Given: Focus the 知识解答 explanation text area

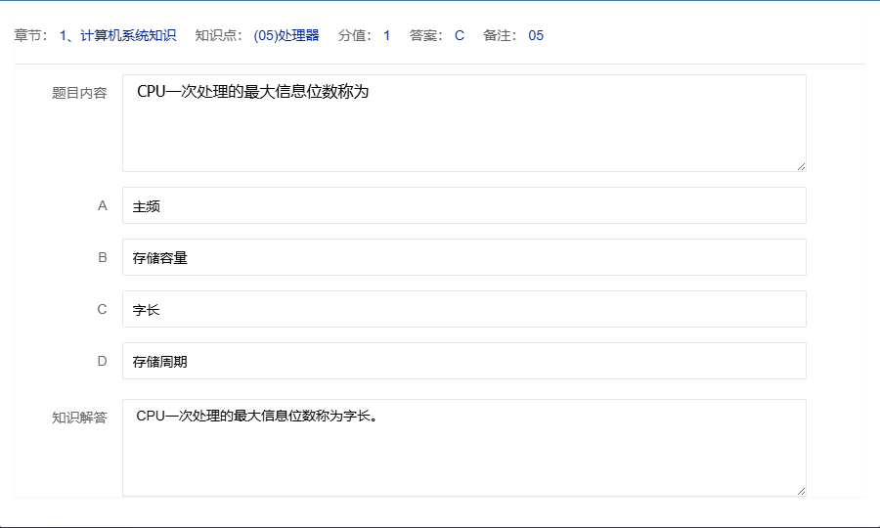Looking at the screenshot, I should pyautogui.click(x=463, y=448).
